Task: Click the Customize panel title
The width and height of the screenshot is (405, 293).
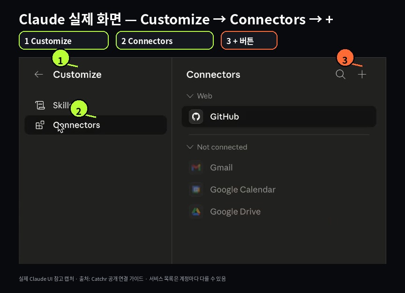Action: (x=77, y=75)
